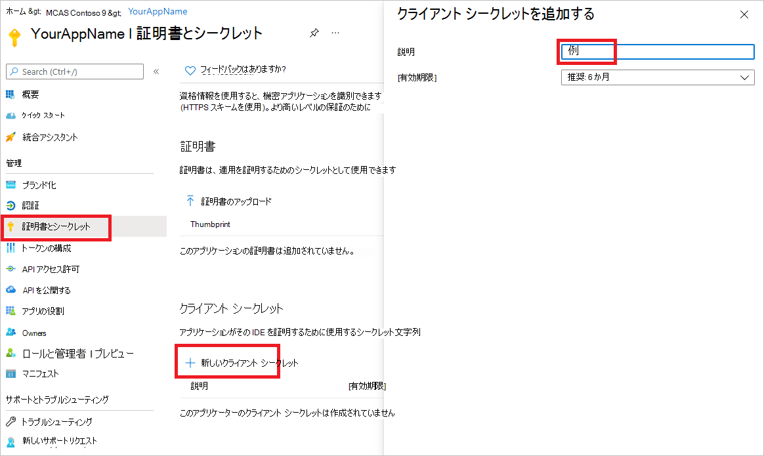Click the chevron arrow of the expiry dropdown
Viewport: 764px width, 456px height.
coord(744,77)
